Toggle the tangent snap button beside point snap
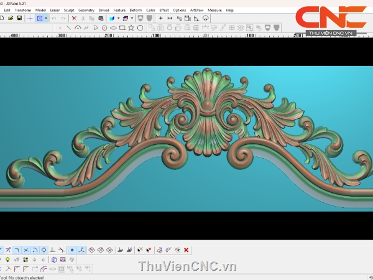Viewport: 373px width, 280px height. coord(81,250)
